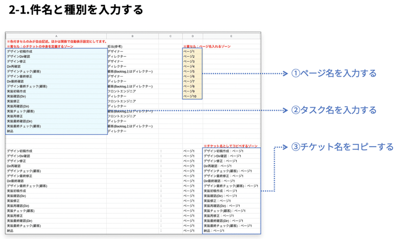Click ticket cell 実装確認(Dir)：ページ1
The image size is (409, 239).
tap(232, 196)
